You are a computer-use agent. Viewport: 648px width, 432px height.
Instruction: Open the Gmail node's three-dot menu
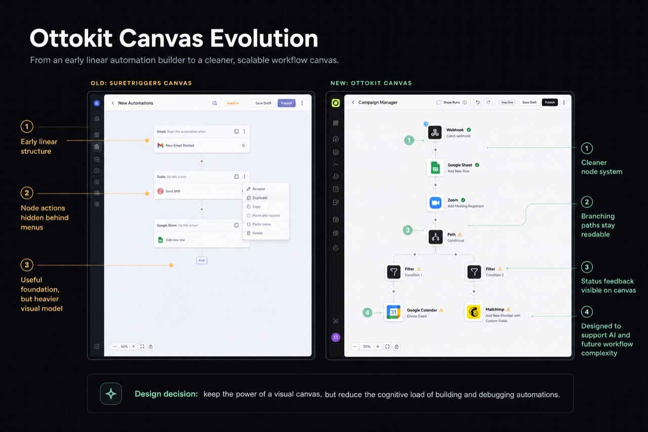coord(244,132)
